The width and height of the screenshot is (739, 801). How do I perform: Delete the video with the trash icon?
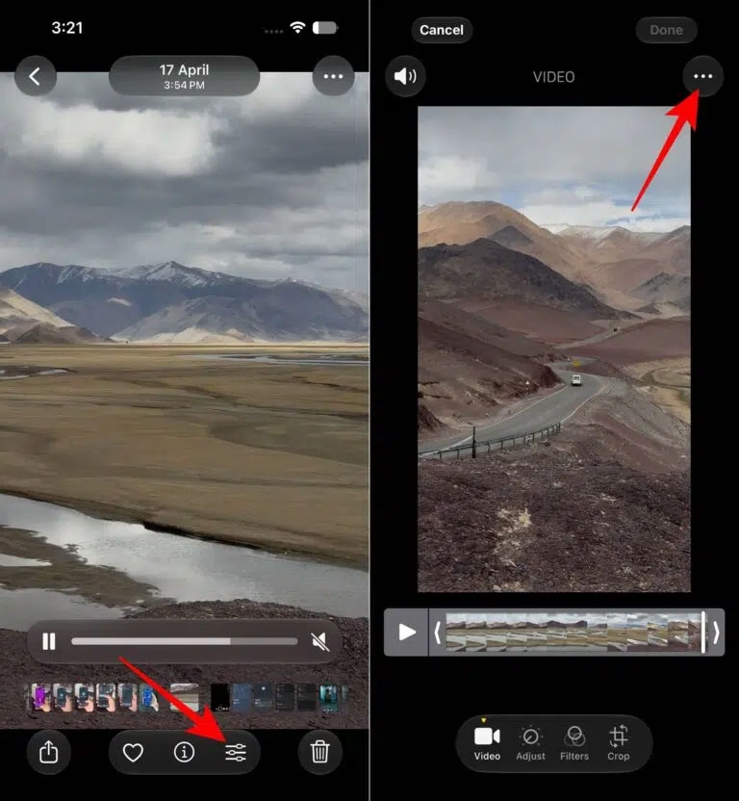point(319,752)
